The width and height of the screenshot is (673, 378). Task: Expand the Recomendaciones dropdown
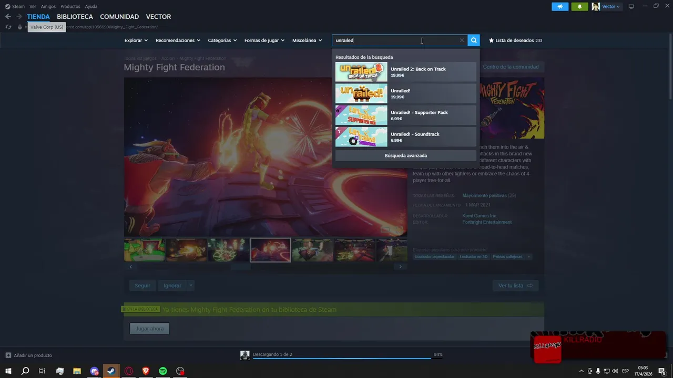point(178,40)
